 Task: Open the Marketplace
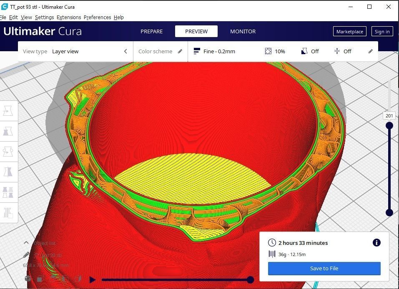pos(350,32)
